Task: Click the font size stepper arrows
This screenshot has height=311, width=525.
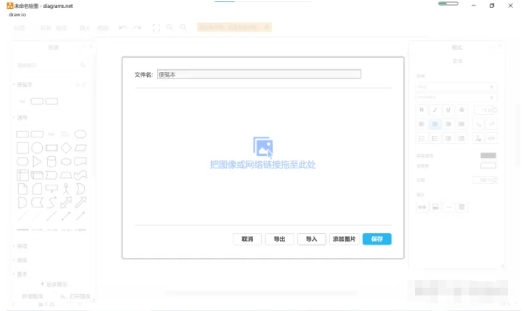Action: 495,109
